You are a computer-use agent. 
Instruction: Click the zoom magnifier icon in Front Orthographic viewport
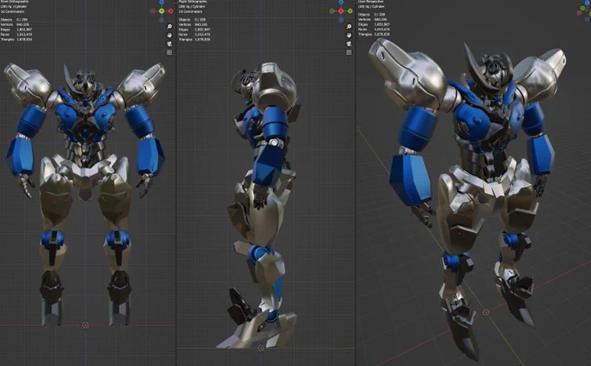point(169,27)
